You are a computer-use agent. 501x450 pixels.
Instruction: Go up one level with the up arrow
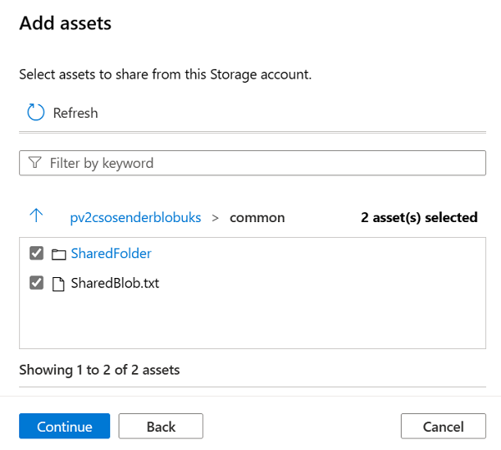coord(36,216)
